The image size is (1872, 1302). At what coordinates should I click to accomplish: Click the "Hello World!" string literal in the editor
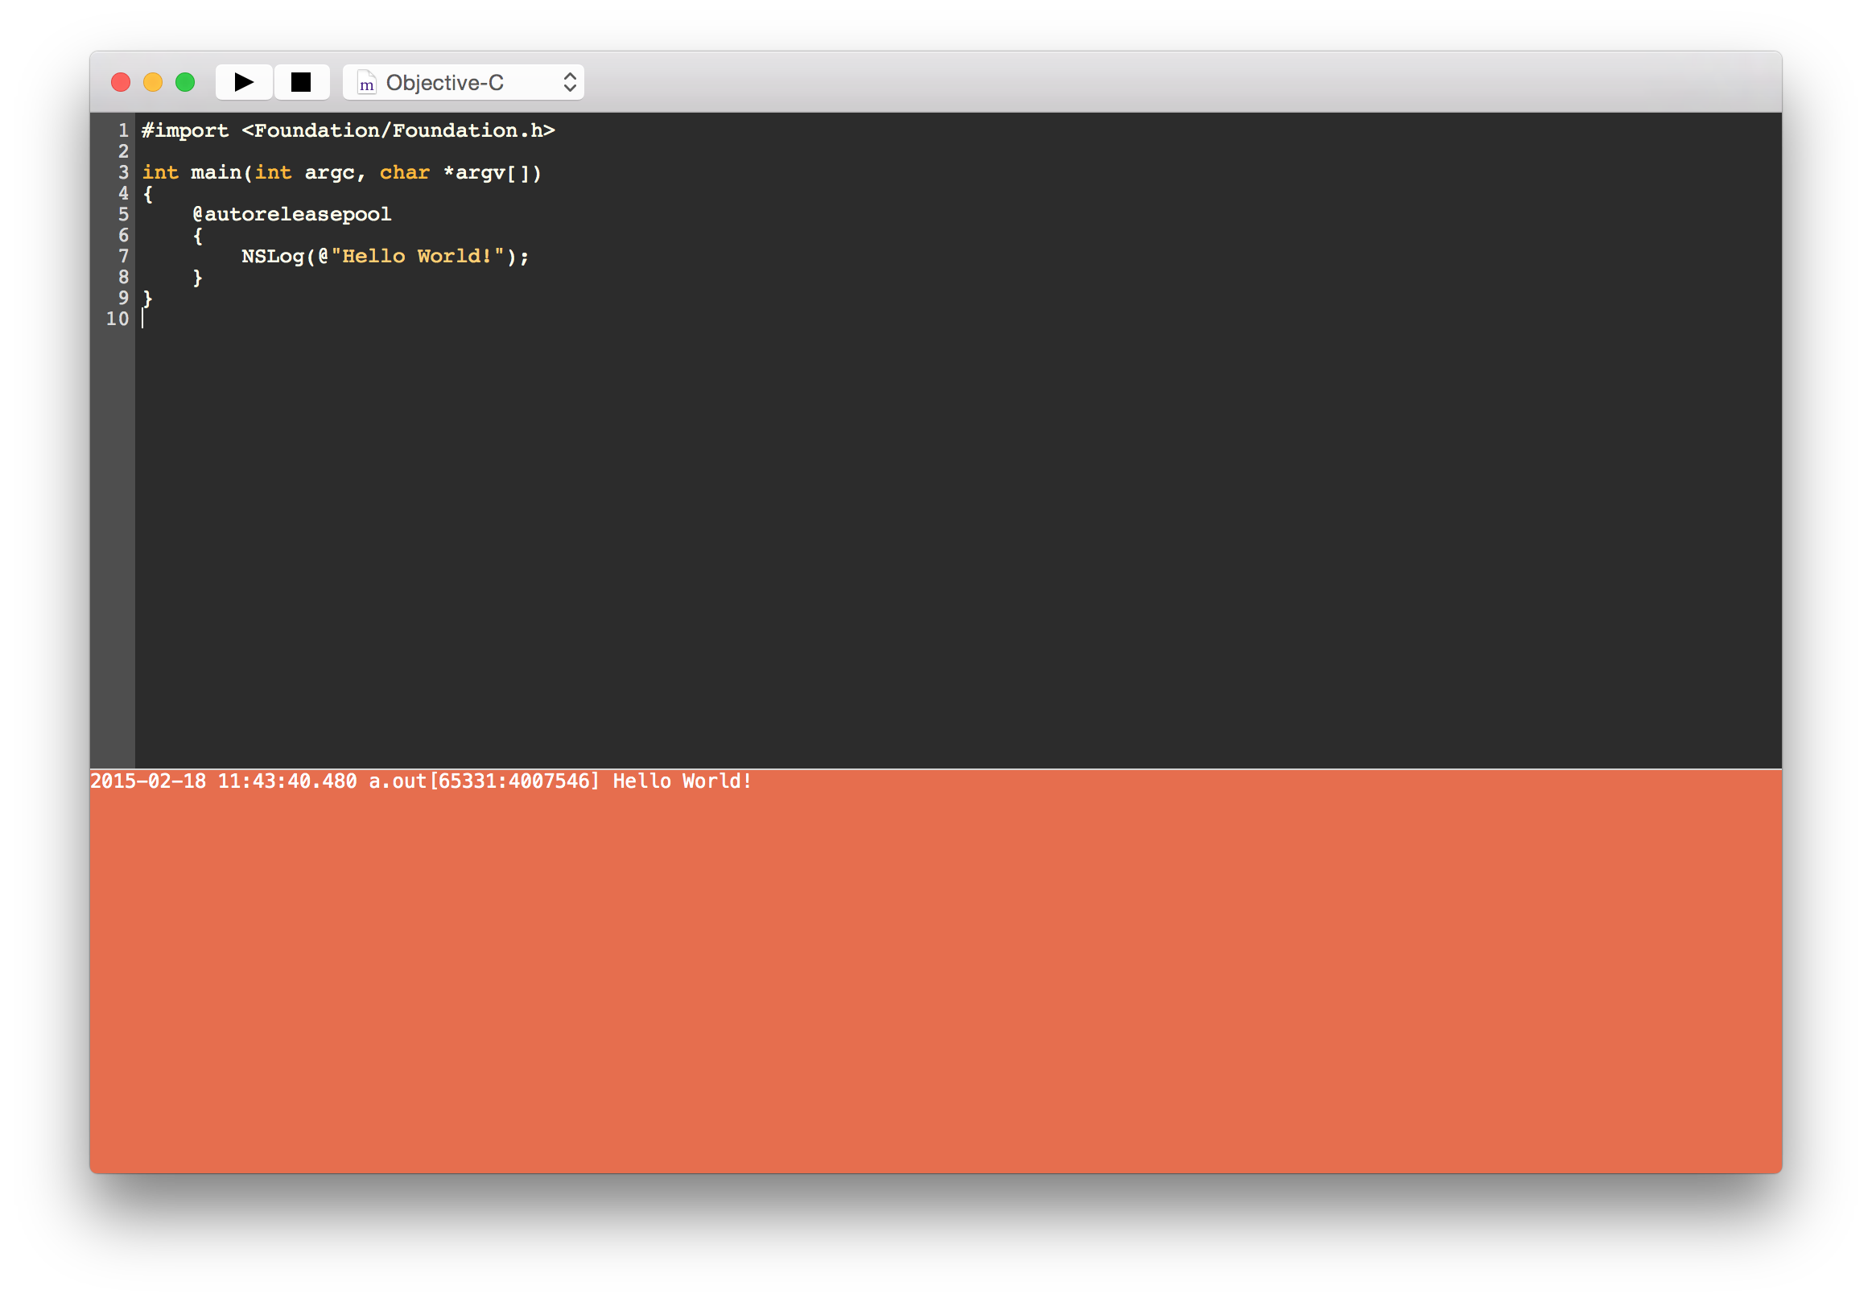[418, 256]
